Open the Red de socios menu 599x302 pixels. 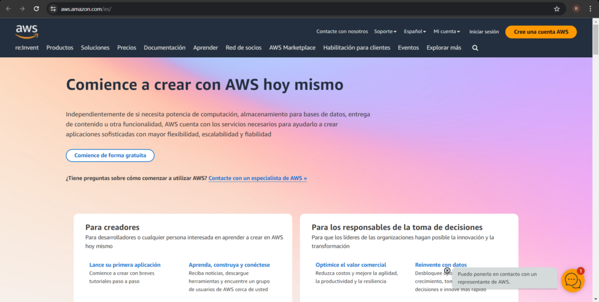point(243,48)
